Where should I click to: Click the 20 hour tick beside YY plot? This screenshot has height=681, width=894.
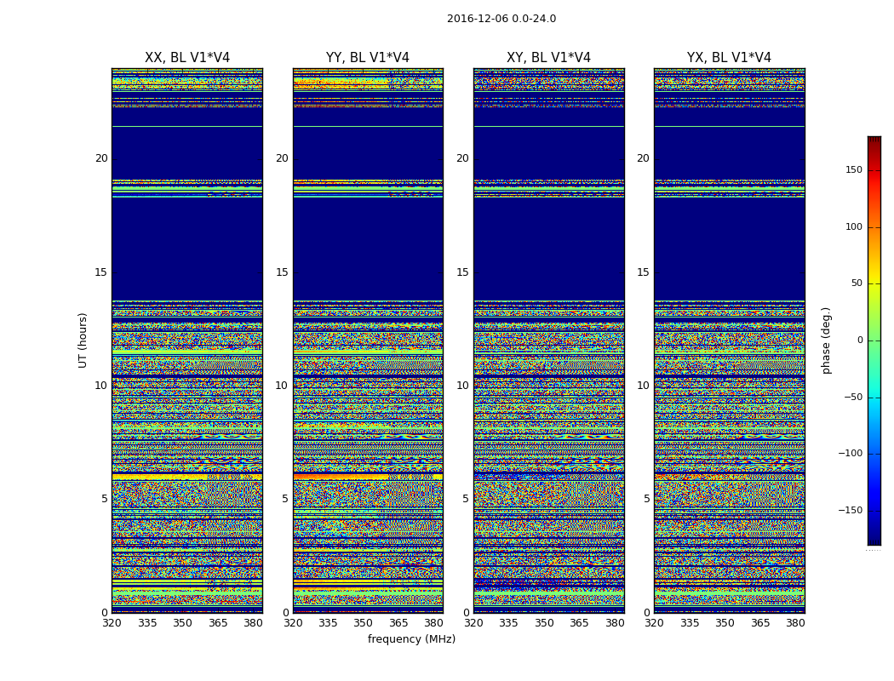click(282, 158)
